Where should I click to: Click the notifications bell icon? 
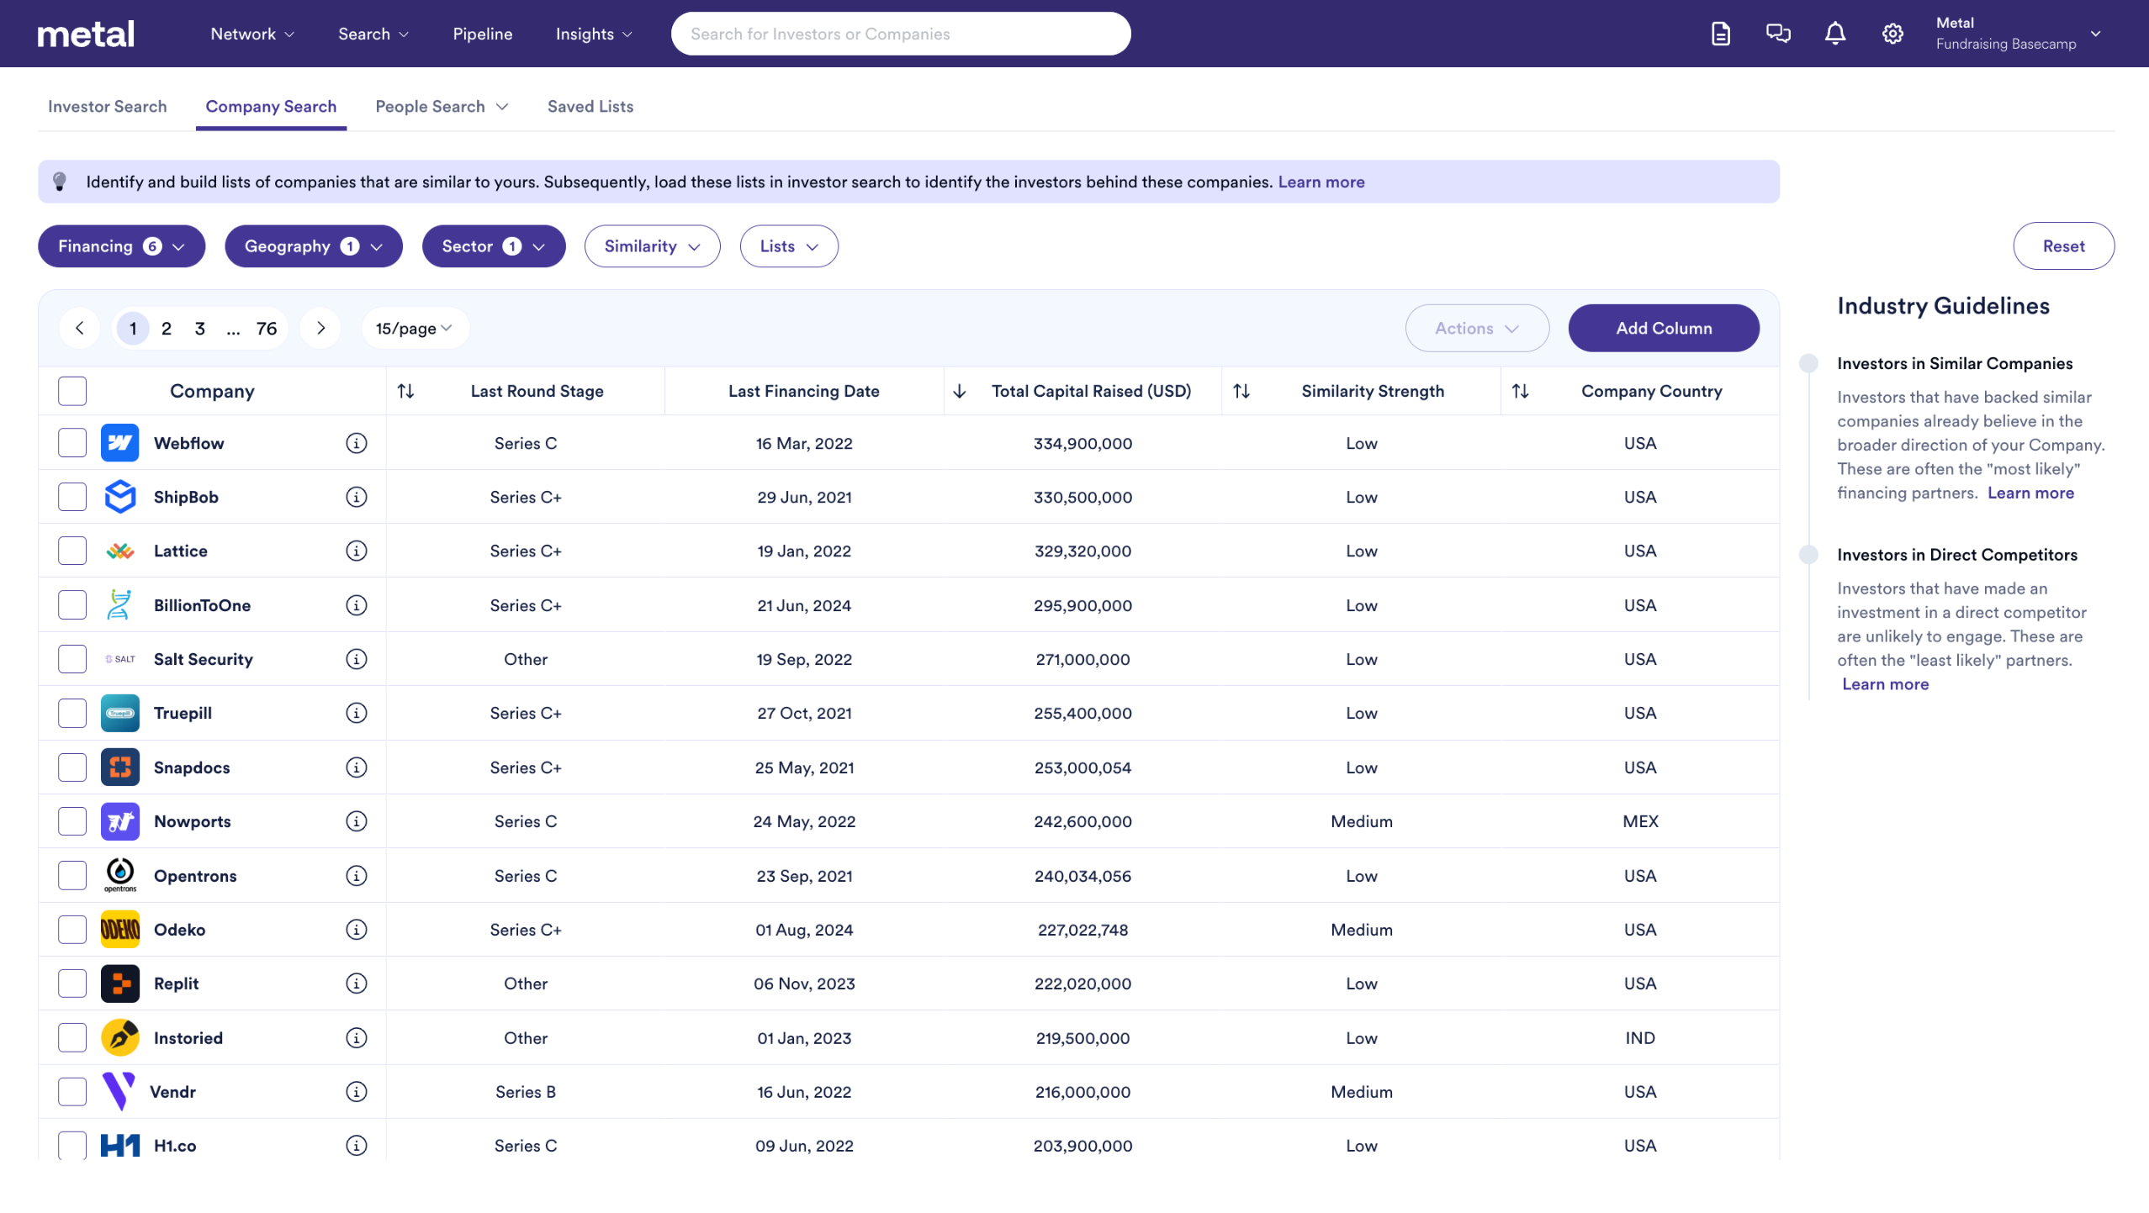pos(1834,34)
